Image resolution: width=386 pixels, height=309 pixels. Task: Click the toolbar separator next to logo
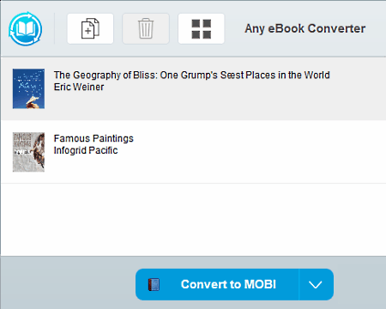[x=54, y=28]
